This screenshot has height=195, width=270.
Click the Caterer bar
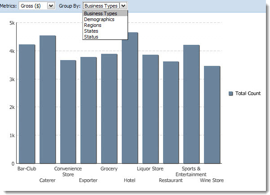(48, 100)
